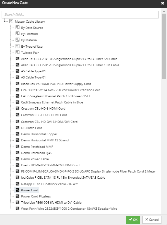
Task: Expand the Twisted Pair category
Action: tap(11, 53)
